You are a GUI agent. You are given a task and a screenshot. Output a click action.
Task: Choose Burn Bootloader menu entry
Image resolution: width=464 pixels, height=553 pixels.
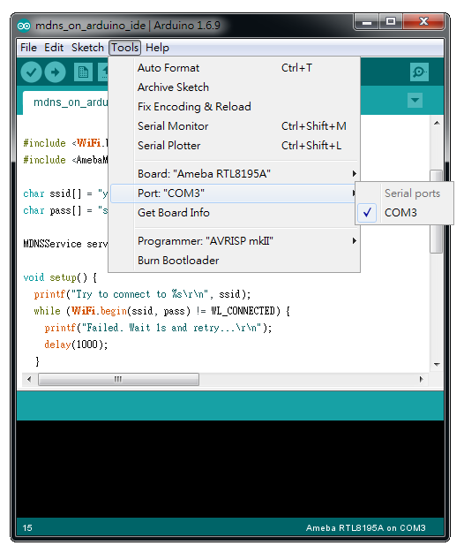235,261
